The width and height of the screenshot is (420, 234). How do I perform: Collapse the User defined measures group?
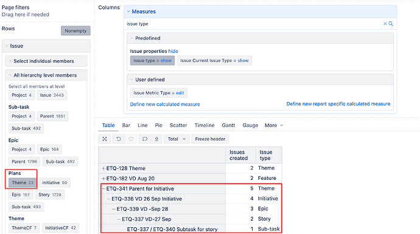click(x=131, y=80)
